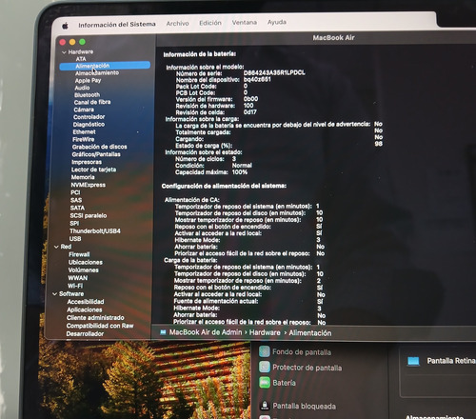The width and height of the screenshot is (476, 419).
Task: Select SAS in the sidebar
Action: [x=76, y=200]
